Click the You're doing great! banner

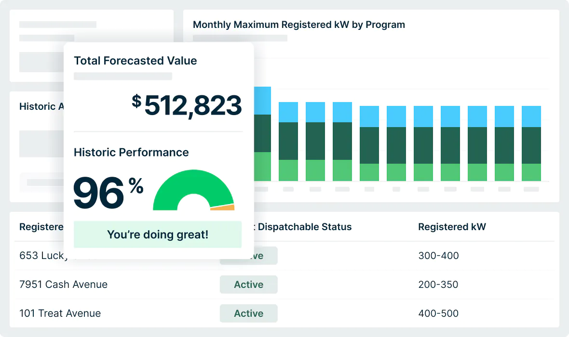pyautogui.click(x=157, y=234)
